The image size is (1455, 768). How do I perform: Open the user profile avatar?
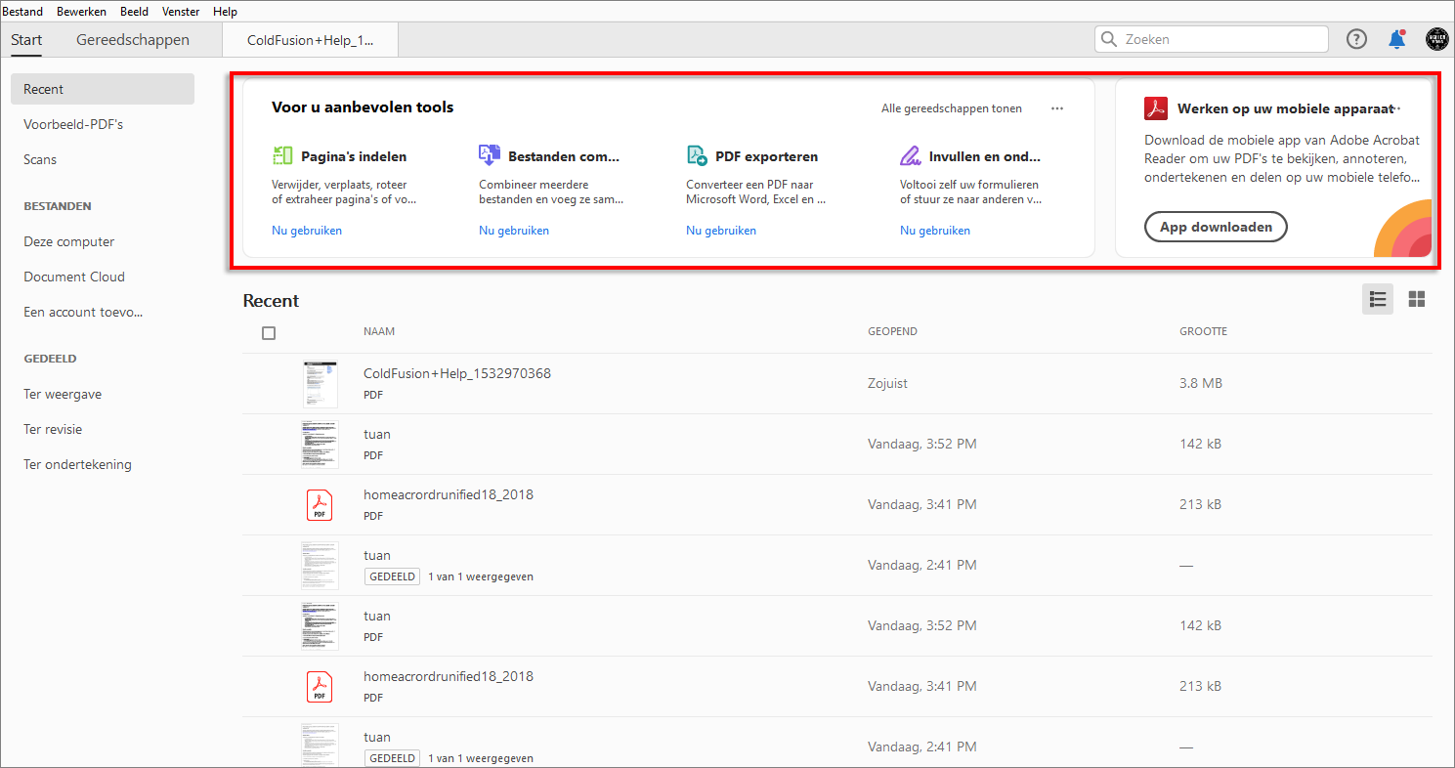(x=1436, y=39)
